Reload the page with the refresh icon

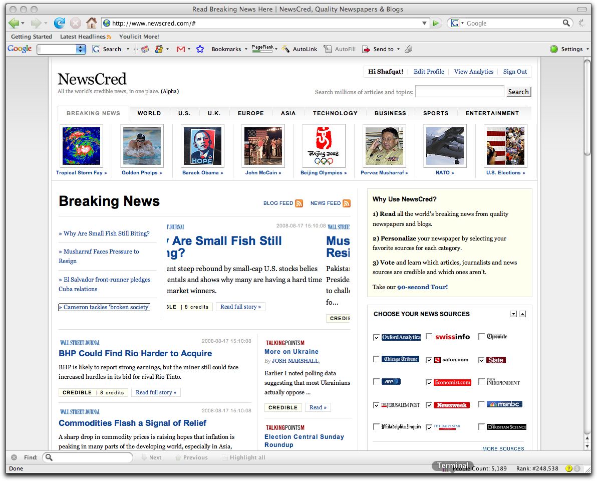(59, 23)
